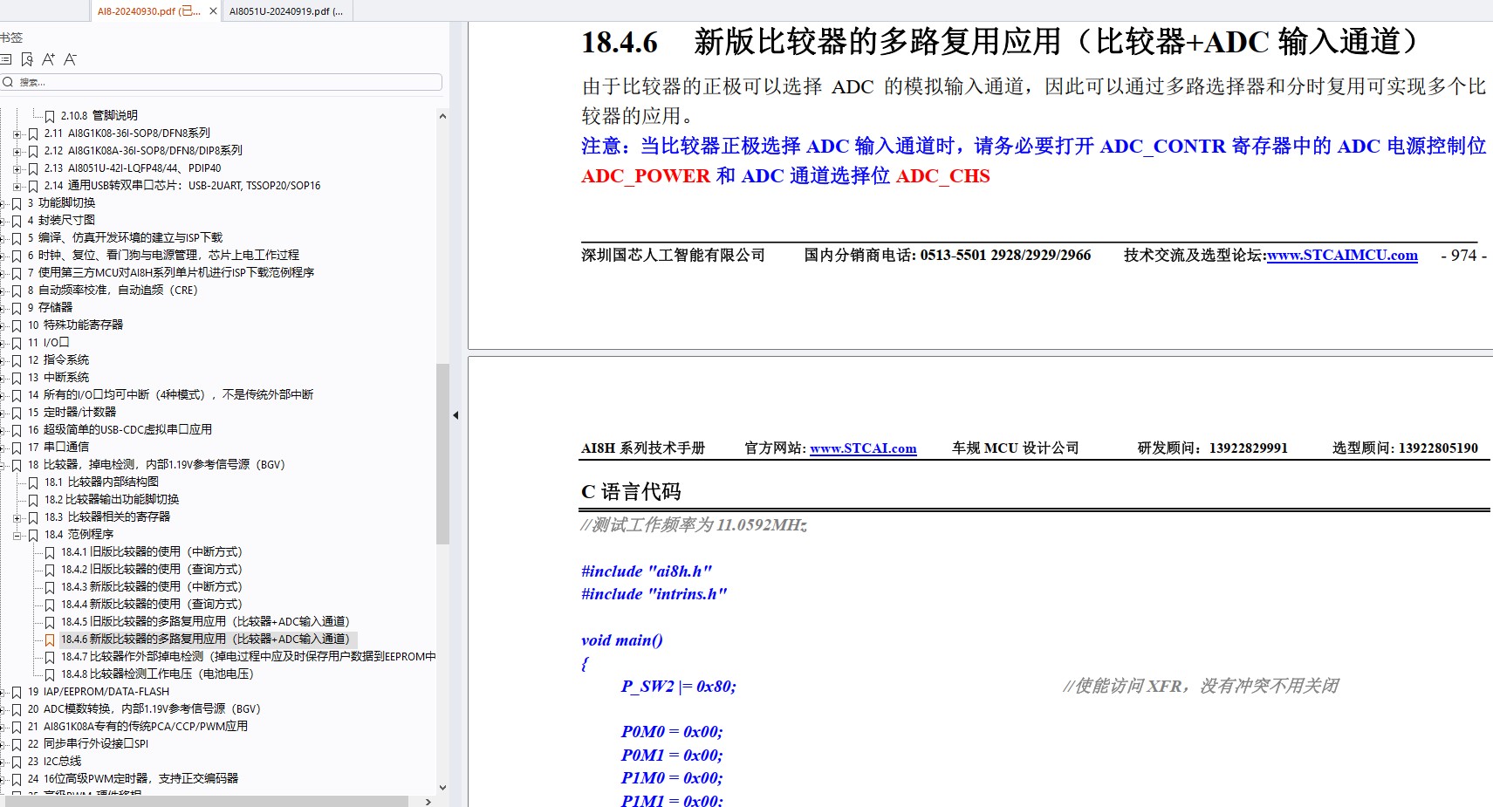Collapse chapter 18 比较器 bookmark node
1493x807 pixels.
click(2, 465)
